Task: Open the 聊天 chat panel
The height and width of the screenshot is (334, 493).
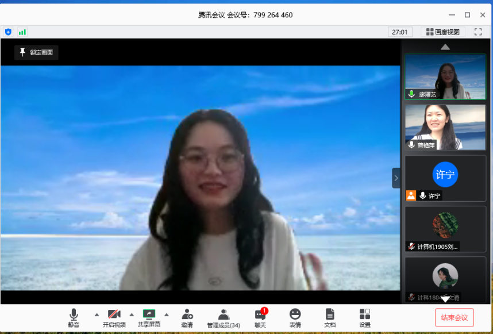Action: 260,317
